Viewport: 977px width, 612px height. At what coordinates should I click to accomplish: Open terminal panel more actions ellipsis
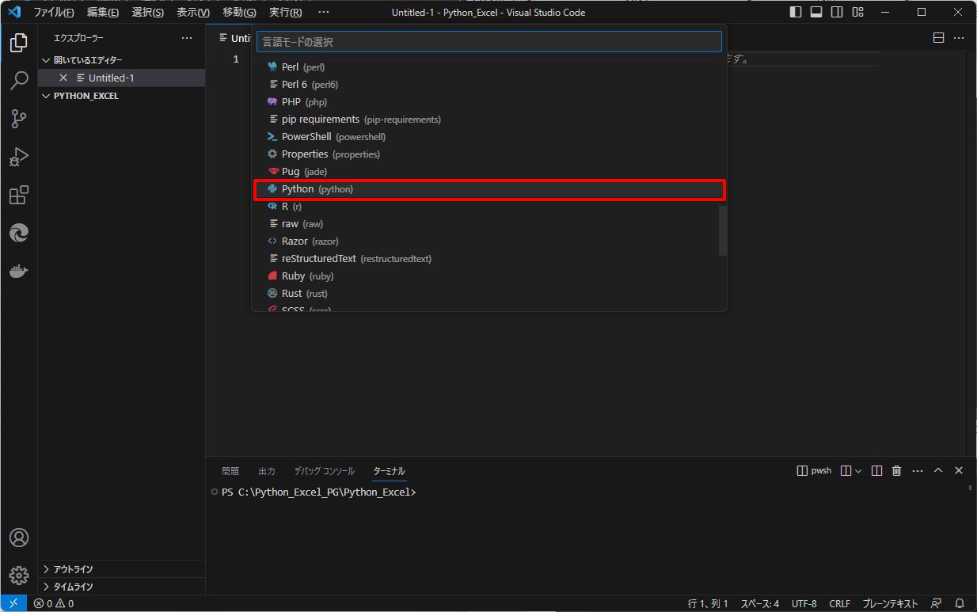pos(918,470)
